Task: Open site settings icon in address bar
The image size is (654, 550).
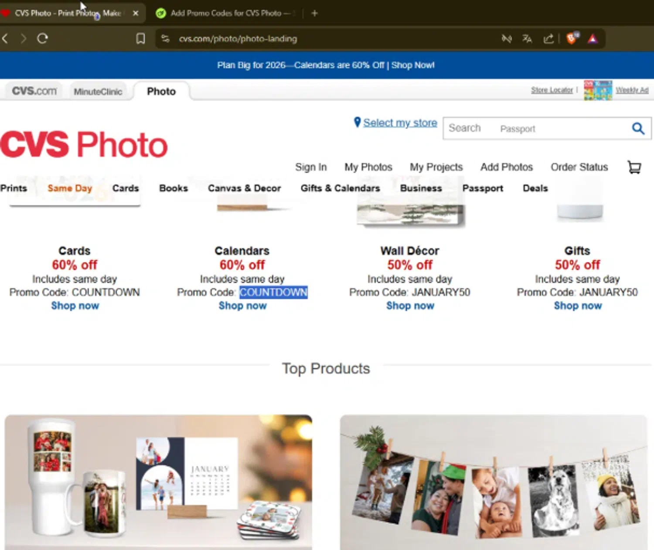Action: pos(165,39)
